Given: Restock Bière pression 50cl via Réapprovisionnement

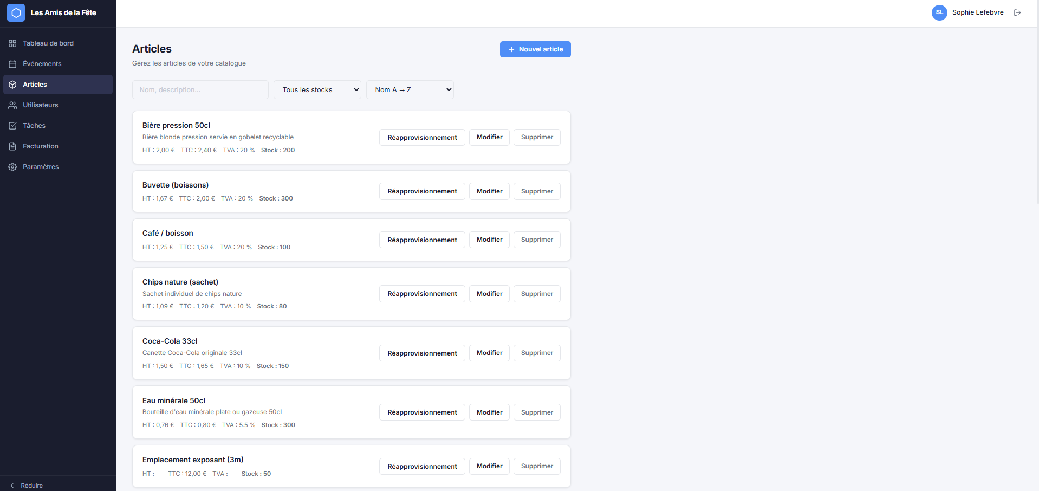Looking at the screenshot, I should (x=422, y=138).
